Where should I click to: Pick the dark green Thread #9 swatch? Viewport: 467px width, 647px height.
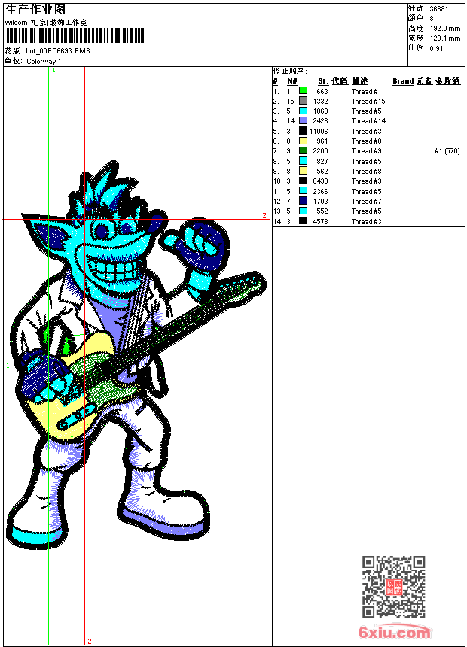303,150
